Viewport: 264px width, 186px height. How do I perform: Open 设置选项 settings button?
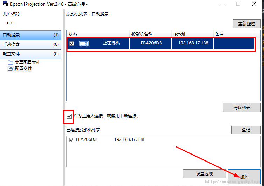click(x=204, y=173)
